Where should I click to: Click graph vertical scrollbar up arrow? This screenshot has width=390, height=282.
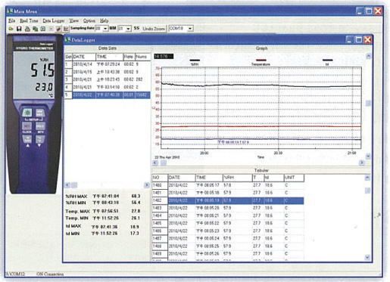(x=368, y=56)
